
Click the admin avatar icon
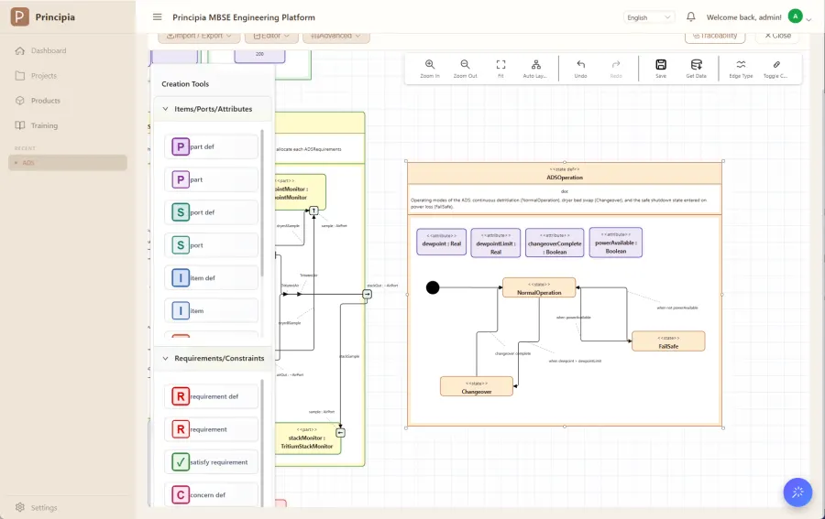pyautogui.click(x=795, y=16)
